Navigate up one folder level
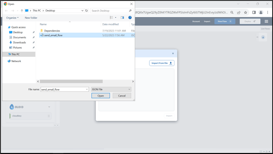This screenshot has width=273, height=154. pyautogui.click(x=22, y=11)
